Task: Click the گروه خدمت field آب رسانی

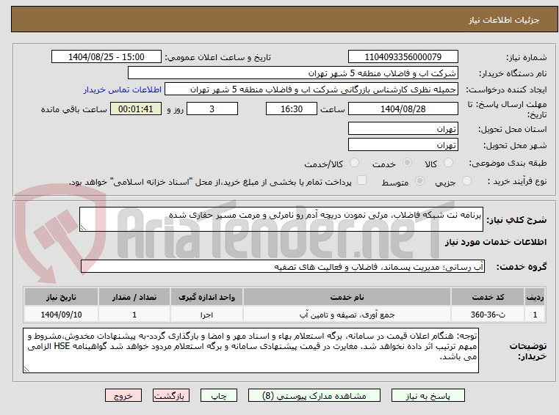Action: (x=283, y=267)
